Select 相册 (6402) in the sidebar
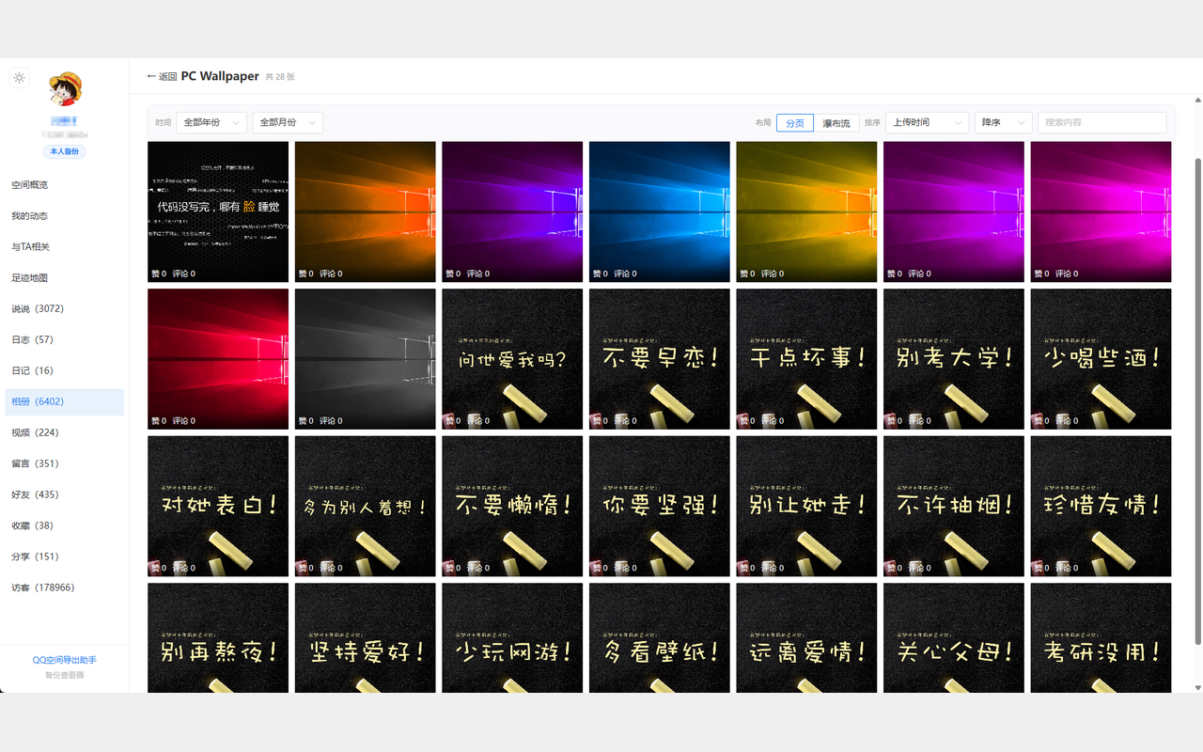Viewport: 1203px width, 752px height. pos(64,402)
